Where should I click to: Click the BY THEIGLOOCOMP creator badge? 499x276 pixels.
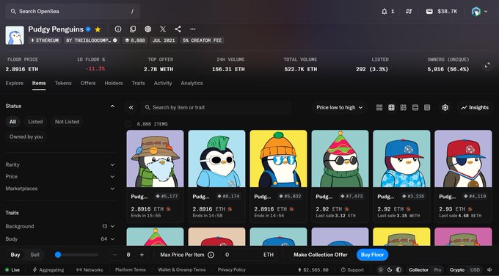pyautogui.click(x=91, y=40)
